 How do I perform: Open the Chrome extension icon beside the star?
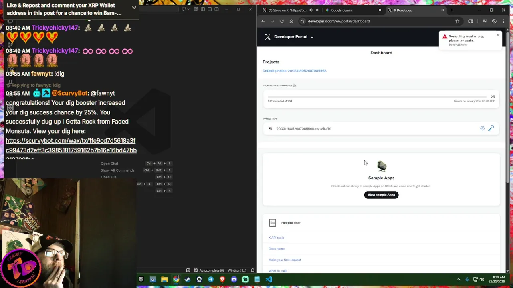[471, 21]
